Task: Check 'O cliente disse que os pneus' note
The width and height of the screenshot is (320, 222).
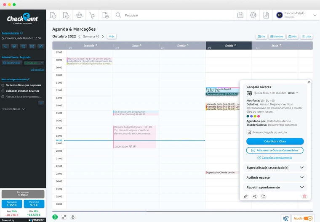Action: click(3, 85)
